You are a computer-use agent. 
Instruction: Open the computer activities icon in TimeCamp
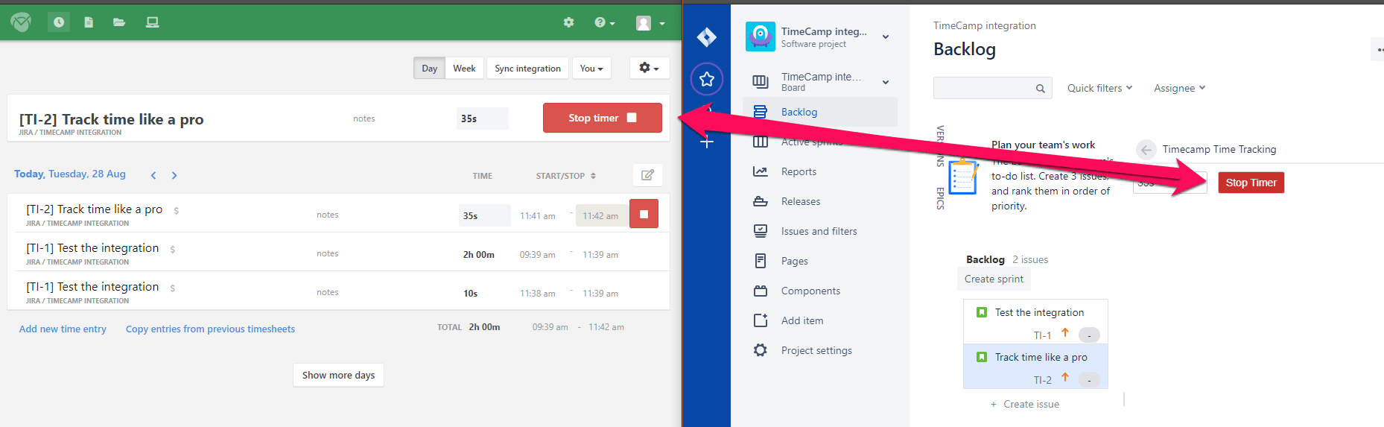(152, 22)
